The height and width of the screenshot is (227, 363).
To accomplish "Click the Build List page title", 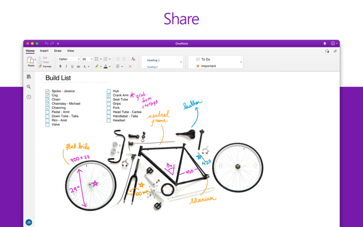I will [x=58, y=78].
